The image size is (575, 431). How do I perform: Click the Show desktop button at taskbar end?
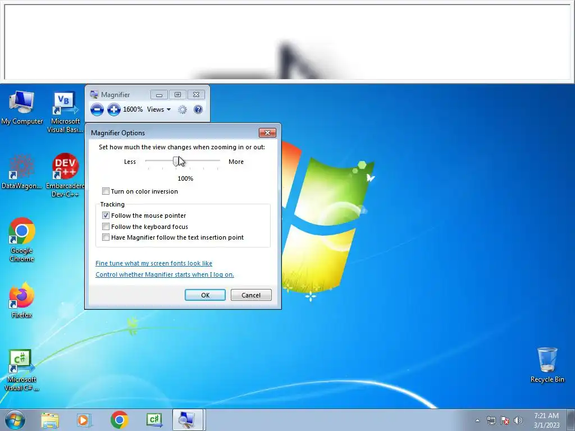point(571,420)
